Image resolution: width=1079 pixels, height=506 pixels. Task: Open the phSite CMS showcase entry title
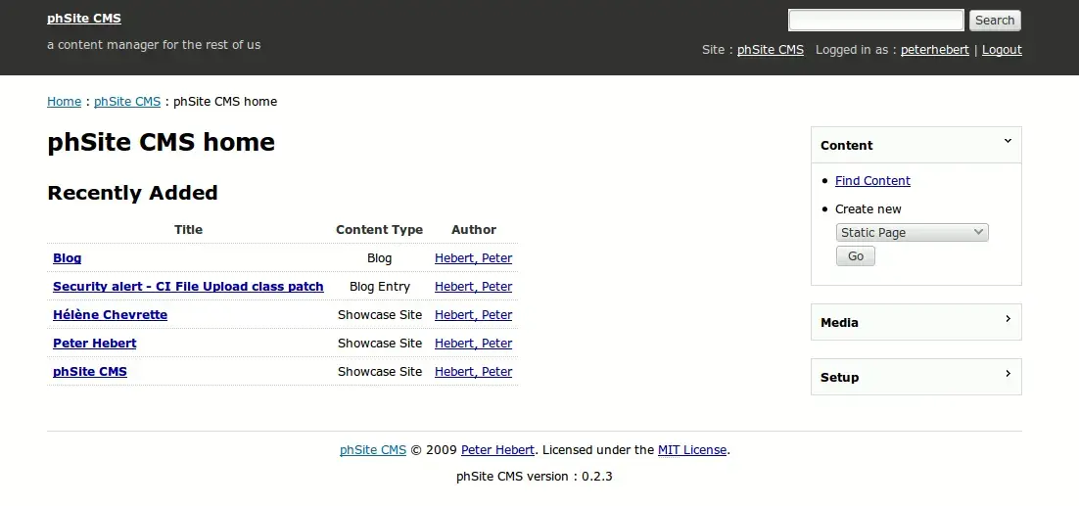[89, 371]
